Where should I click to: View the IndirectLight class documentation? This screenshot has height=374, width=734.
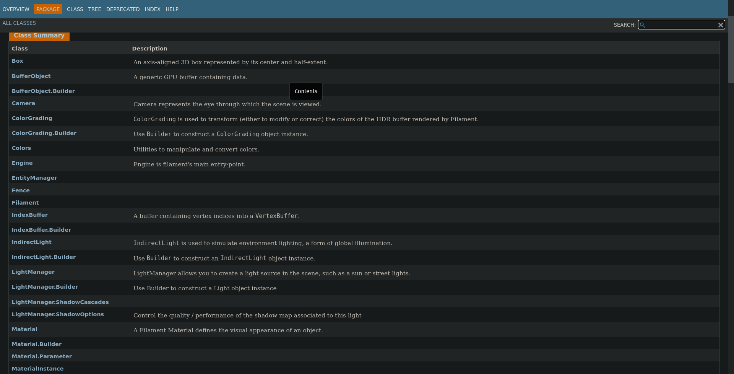point(31,242)
